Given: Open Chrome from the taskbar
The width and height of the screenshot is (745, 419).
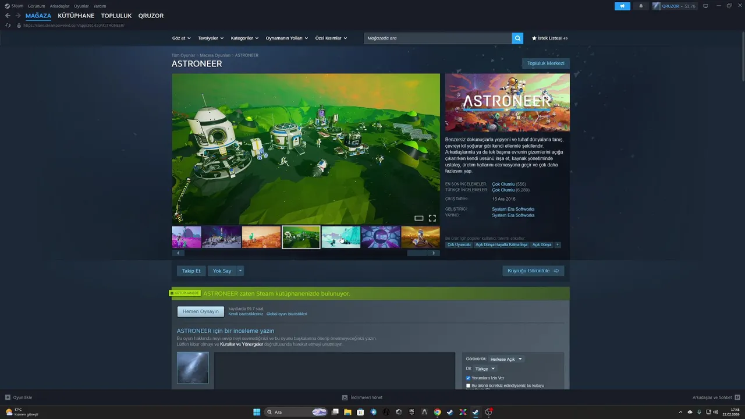Looking at the screenshot, I should coord(437,412).
